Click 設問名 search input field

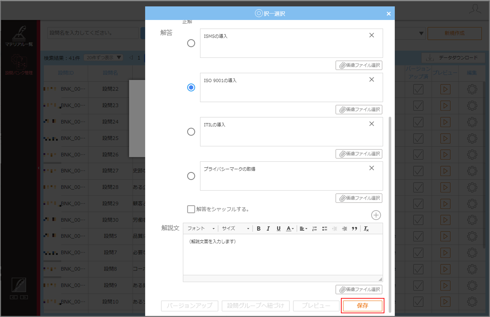point(93,33)
